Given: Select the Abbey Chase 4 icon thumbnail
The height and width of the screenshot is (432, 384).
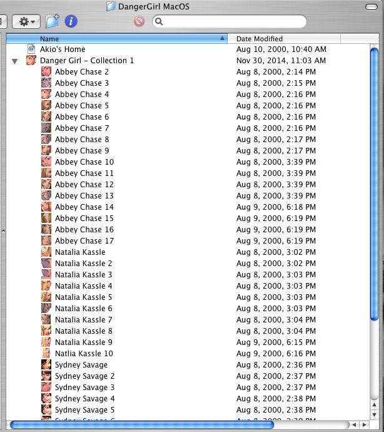Looking at the screenshot, I should pyautogui.click(x=46, y=94).
